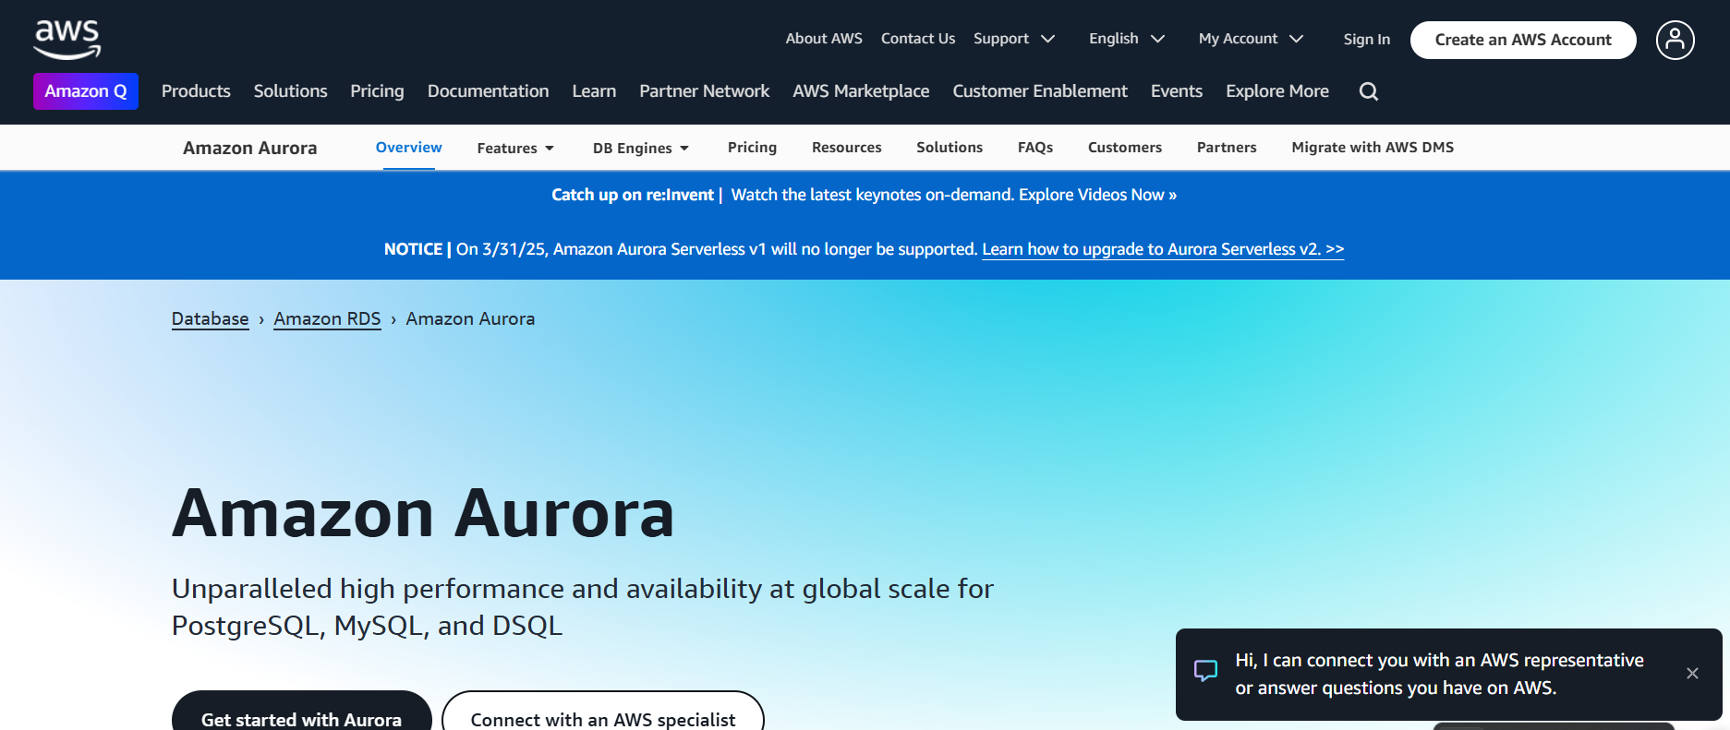
Task: Expand the My Account menu
Action: [1250, 39]
